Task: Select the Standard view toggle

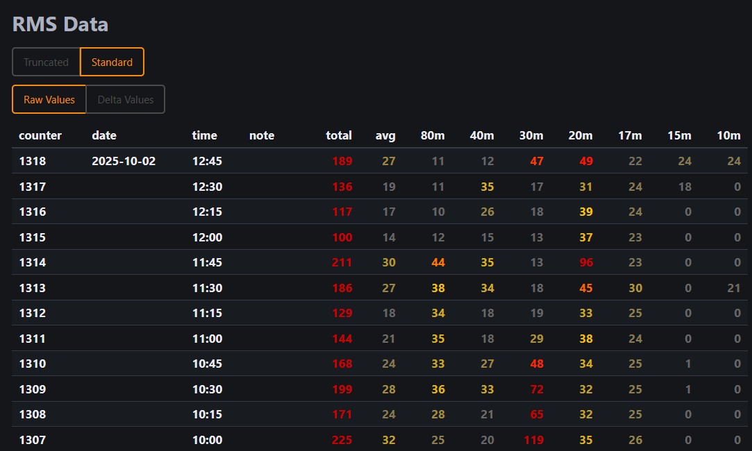Action: 112,62
